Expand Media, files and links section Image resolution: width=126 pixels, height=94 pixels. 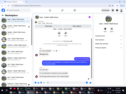click(108, 44)
